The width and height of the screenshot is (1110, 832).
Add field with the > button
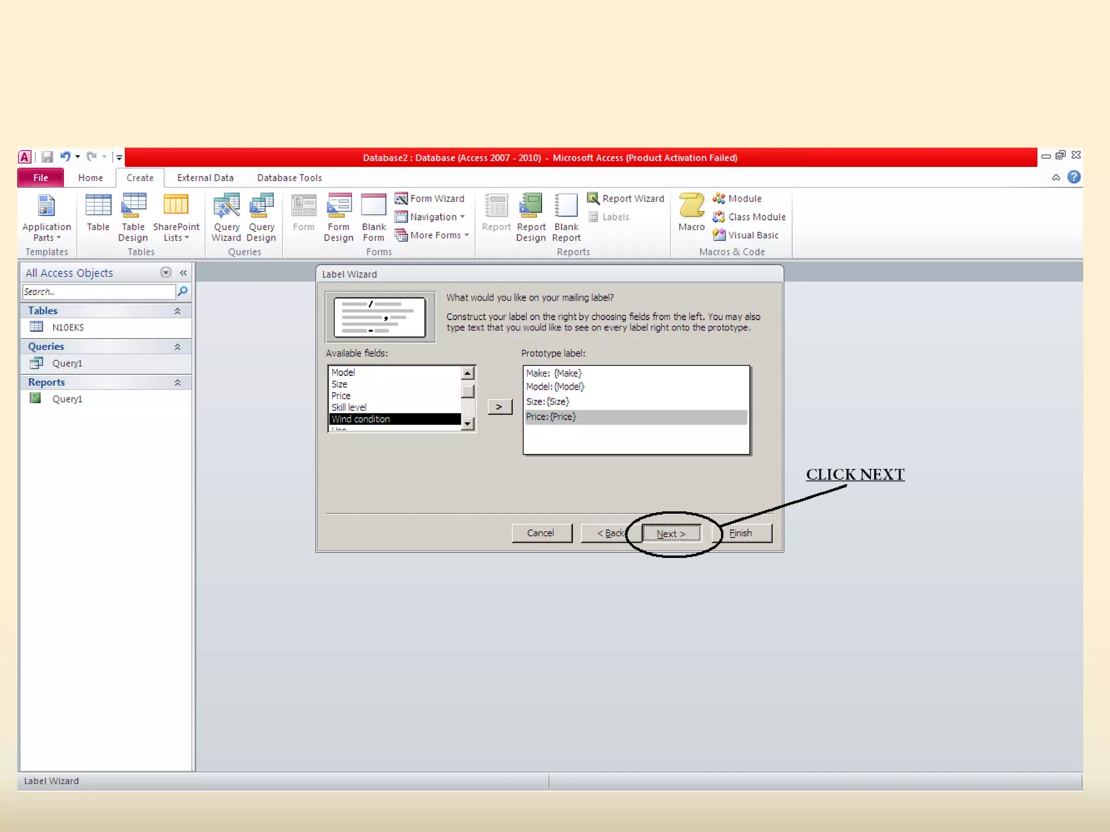(499, 407)
